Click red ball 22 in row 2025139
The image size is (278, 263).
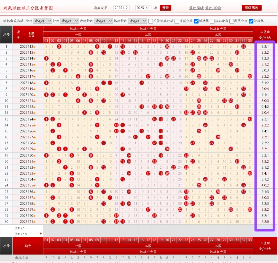[180, 209]
